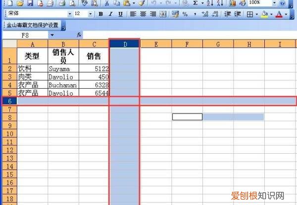Toggle Center alignment

point(143,14)
